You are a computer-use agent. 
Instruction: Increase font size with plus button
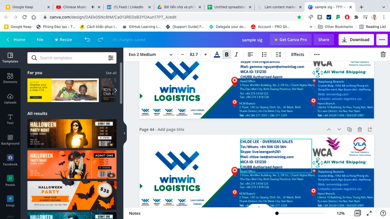[205, 55]
